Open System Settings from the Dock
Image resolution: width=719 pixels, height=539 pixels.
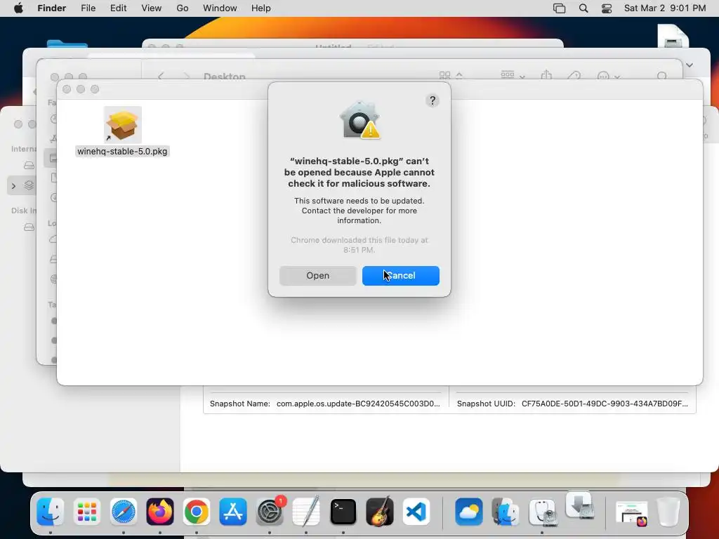tap(270, 512)
